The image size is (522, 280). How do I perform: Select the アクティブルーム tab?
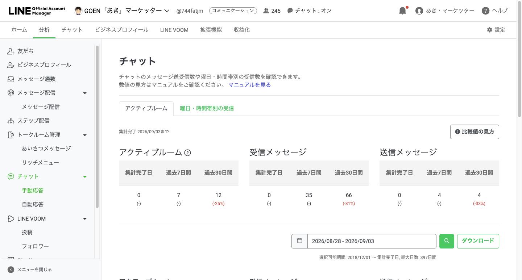point(146,109)
